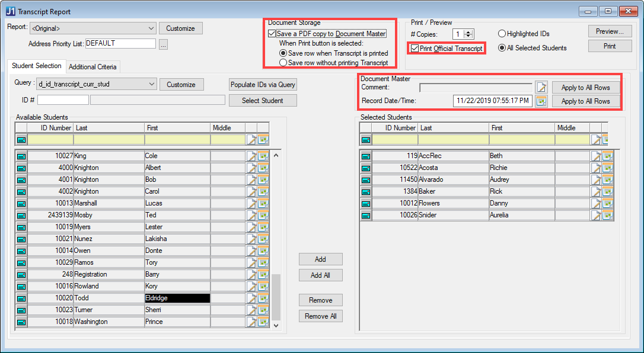Select the row marker icon for Nunez Lakisha
644x353 pixels.
point(21,239)
